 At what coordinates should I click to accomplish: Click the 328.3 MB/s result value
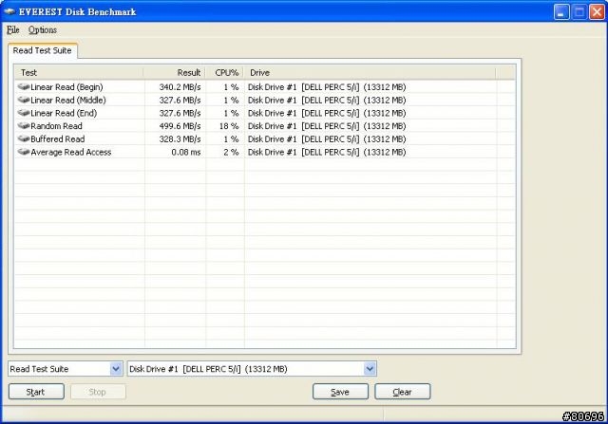[x=180, y=139]
